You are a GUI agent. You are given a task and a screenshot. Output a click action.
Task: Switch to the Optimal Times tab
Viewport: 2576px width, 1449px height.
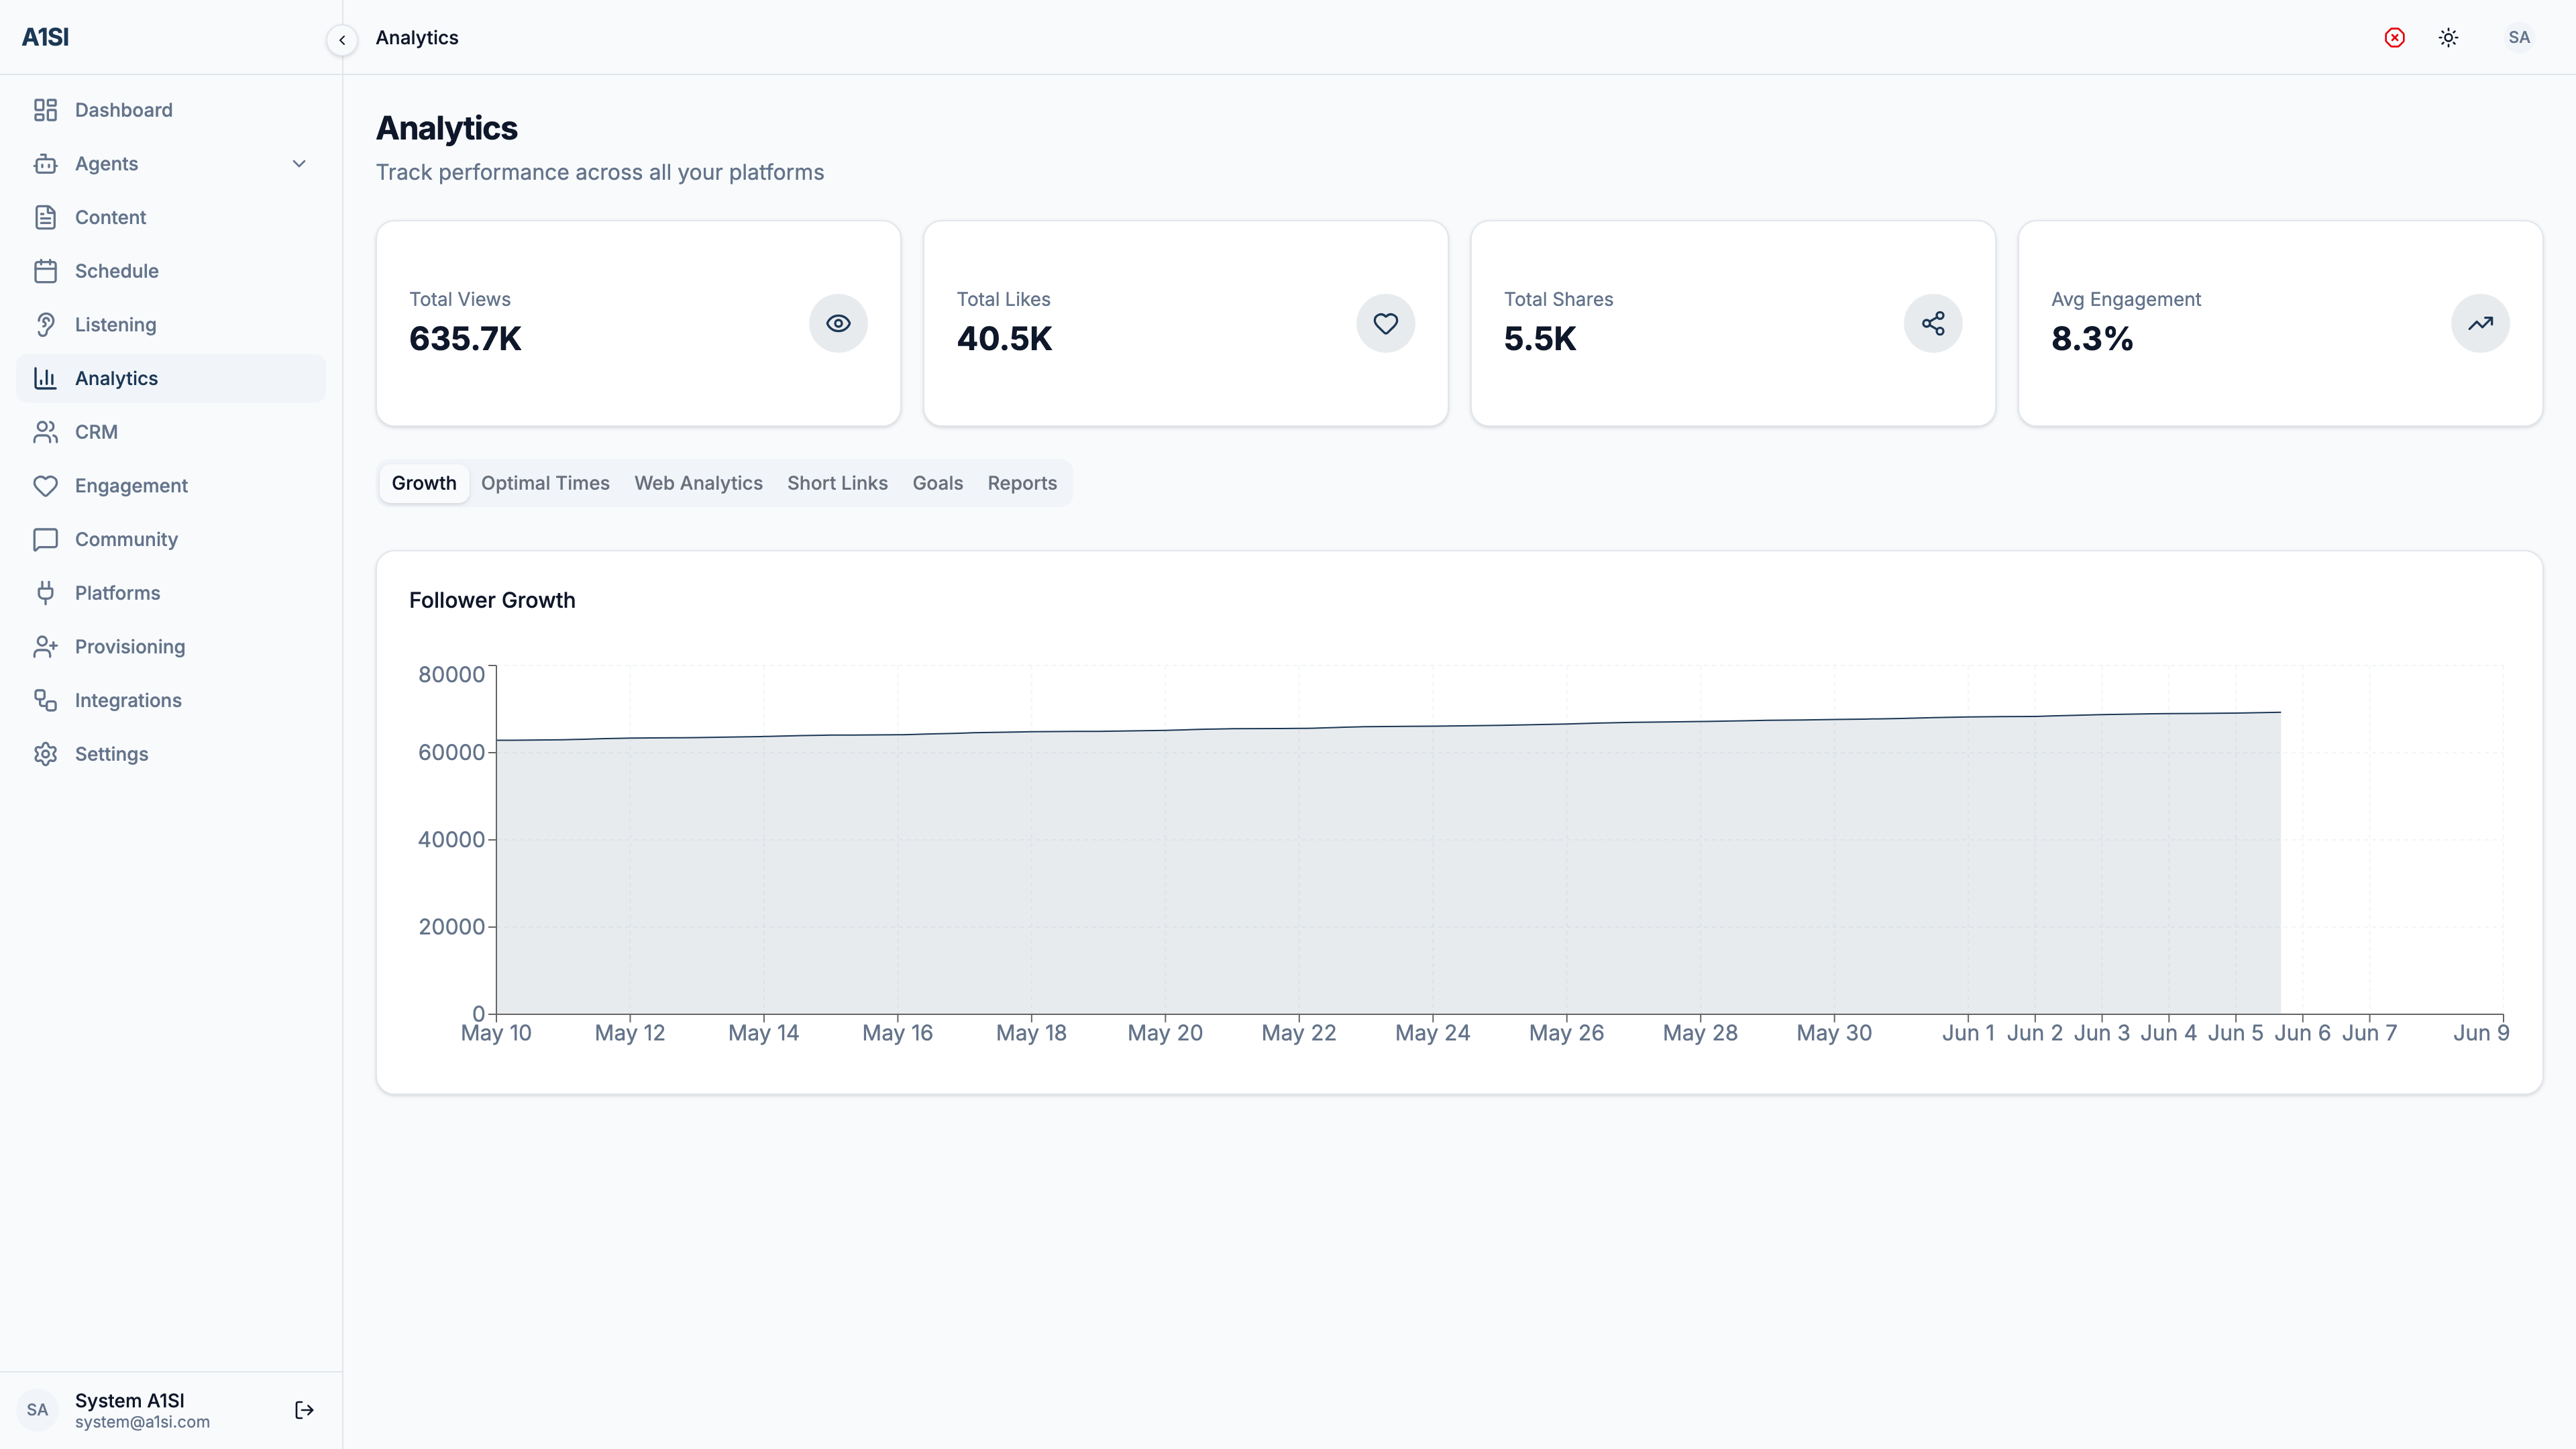tap(545, 483)
